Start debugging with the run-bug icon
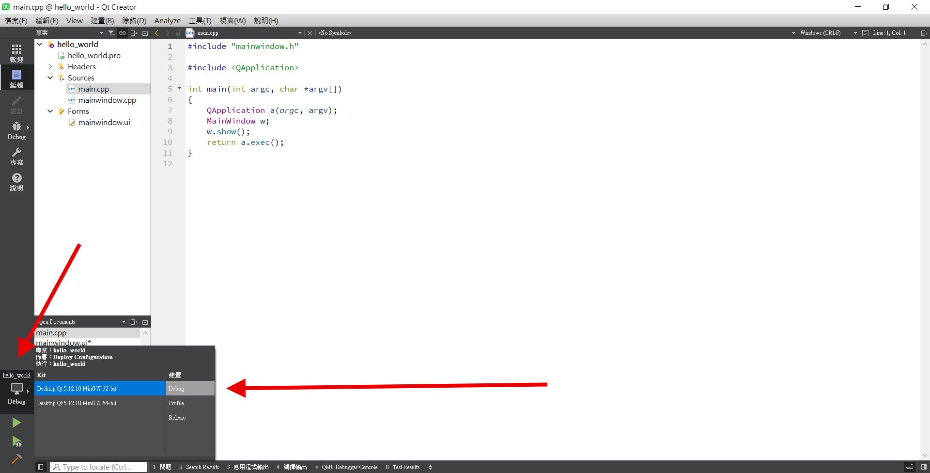The height and width of the screenshot is (473, 930). coord(16,441)
